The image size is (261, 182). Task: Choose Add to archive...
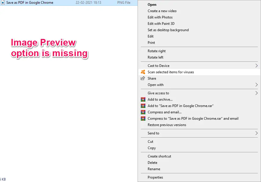(199, 99)
